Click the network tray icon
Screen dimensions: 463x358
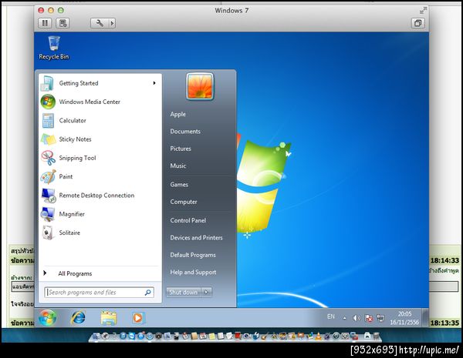380,318
